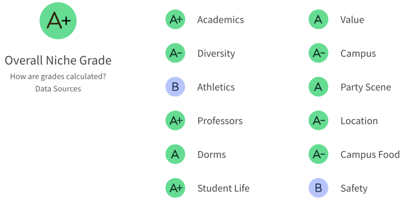
Task: Click the A- badge beside Campus Food
Action: point(318,154)
